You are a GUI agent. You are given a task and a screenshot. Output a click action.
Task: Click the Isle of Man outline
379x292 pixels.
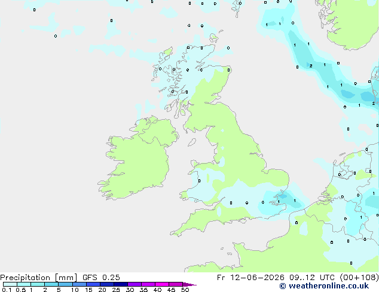pos(192,142)
